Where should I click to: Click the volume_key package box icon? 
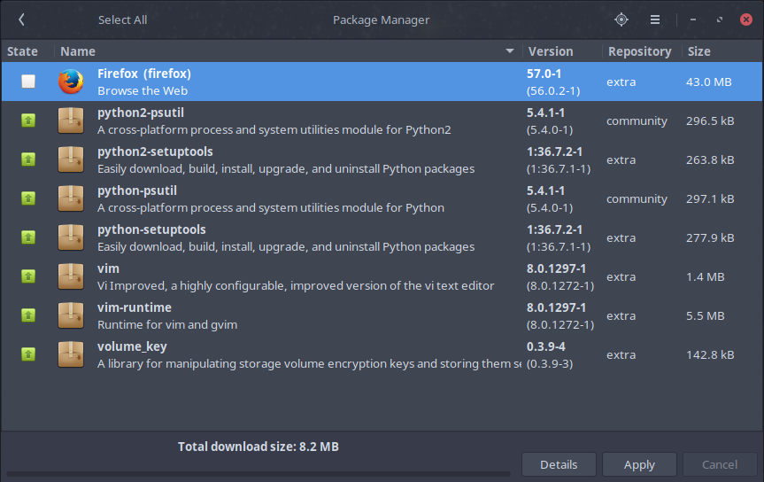[x=71, y=354]
